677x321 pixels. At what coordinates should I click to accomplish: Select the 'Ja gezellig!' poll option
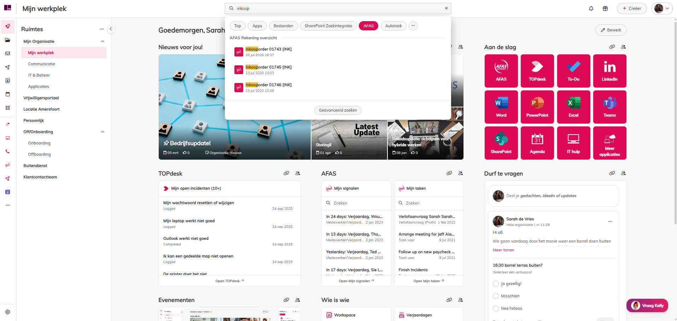pos(496,284)
